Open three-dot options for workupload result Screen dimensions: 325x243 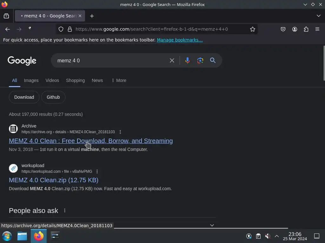pyautogui.click(x=97, y=171)
